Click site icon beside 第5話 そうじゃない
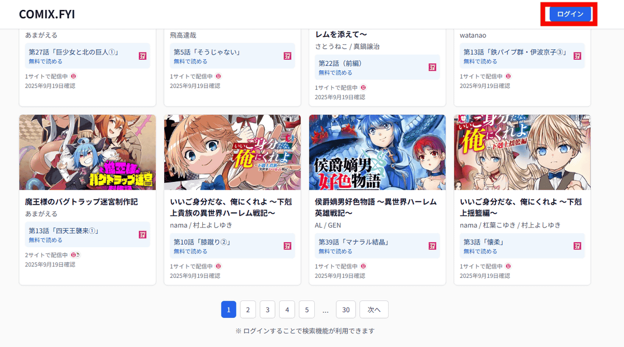Screen dimensions: 624x347 click(x=288, y=56)
